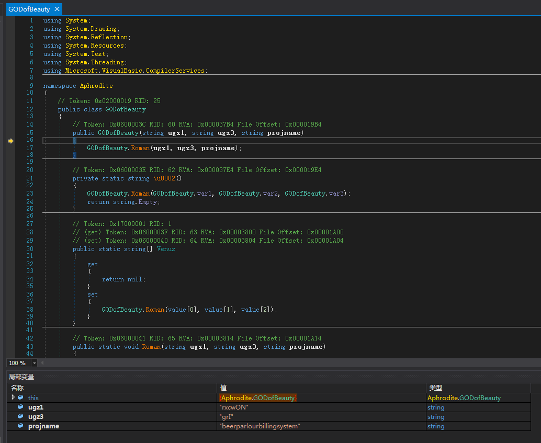Click the variable icon beside 'this'

(20, 398)
